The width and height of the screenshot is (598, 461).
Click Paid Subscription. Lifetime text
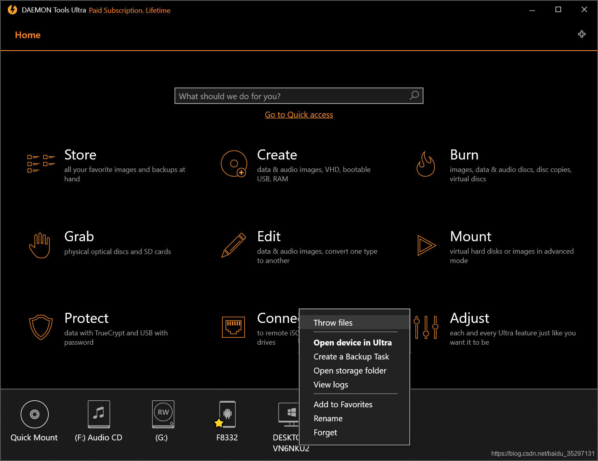coord(130,11)
